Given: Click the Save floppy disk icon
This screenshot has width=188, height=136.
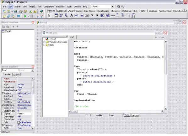Looking at the screenshot, I should click(x=15, y=11).
